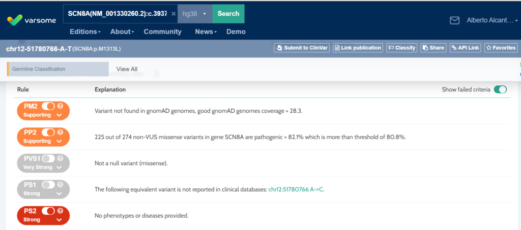Enable the PVS1 rule toggle
Screen dimensions: 521x230
pos(49,158)
